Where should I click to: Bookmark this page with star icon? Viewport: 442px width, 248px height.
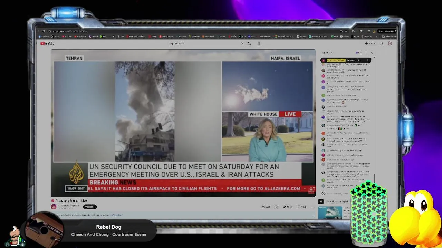click(346, 31)
